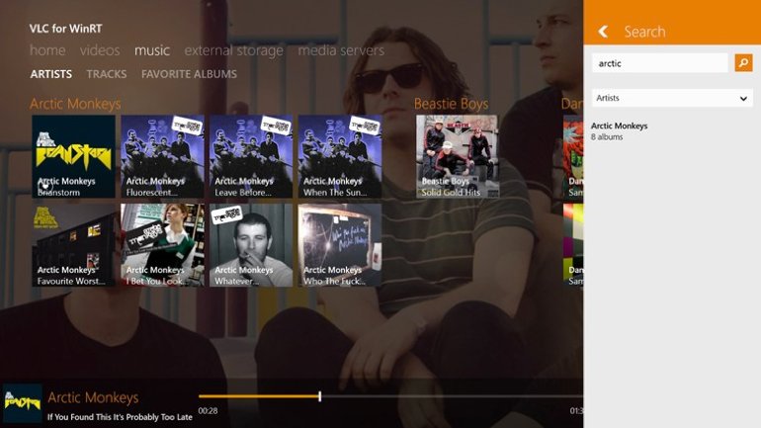This screenshot has width=761, height=428.
Task: Click the back arrow in Search panel
Action: [x=603, y=32]
